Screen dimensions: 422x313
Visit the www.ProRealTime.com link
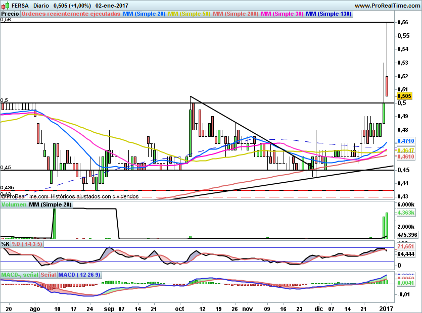point(387,5)
